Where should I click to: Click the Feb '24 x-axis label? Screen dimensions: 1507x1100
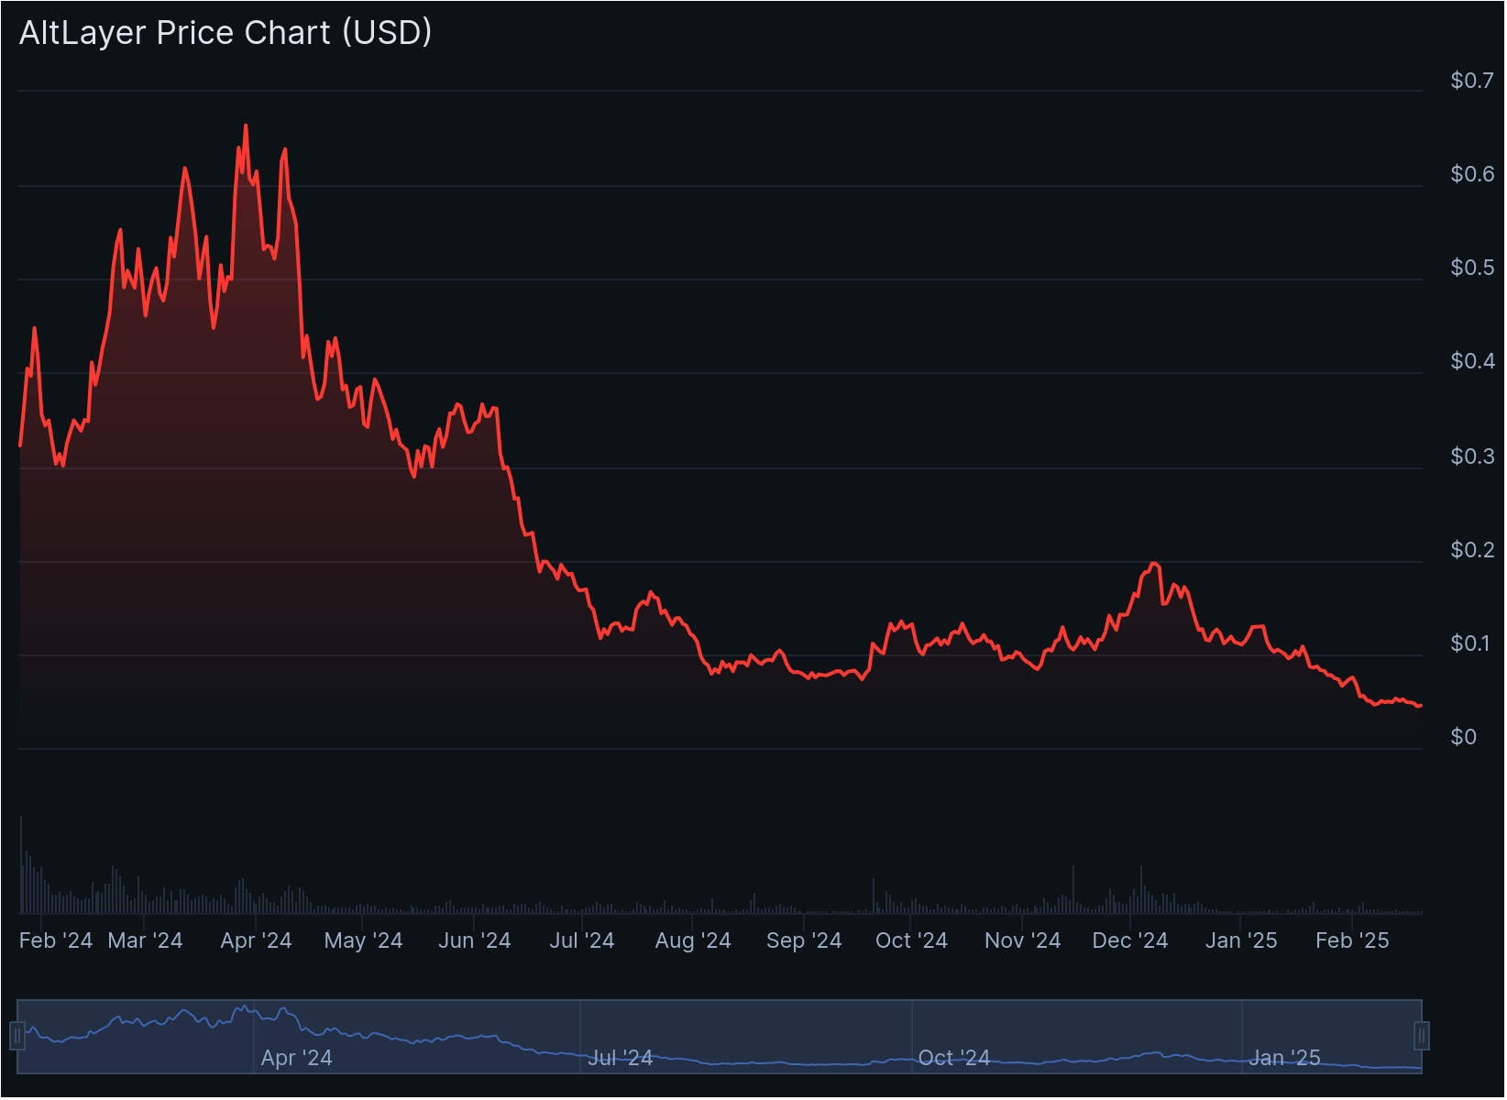[56, 940]
